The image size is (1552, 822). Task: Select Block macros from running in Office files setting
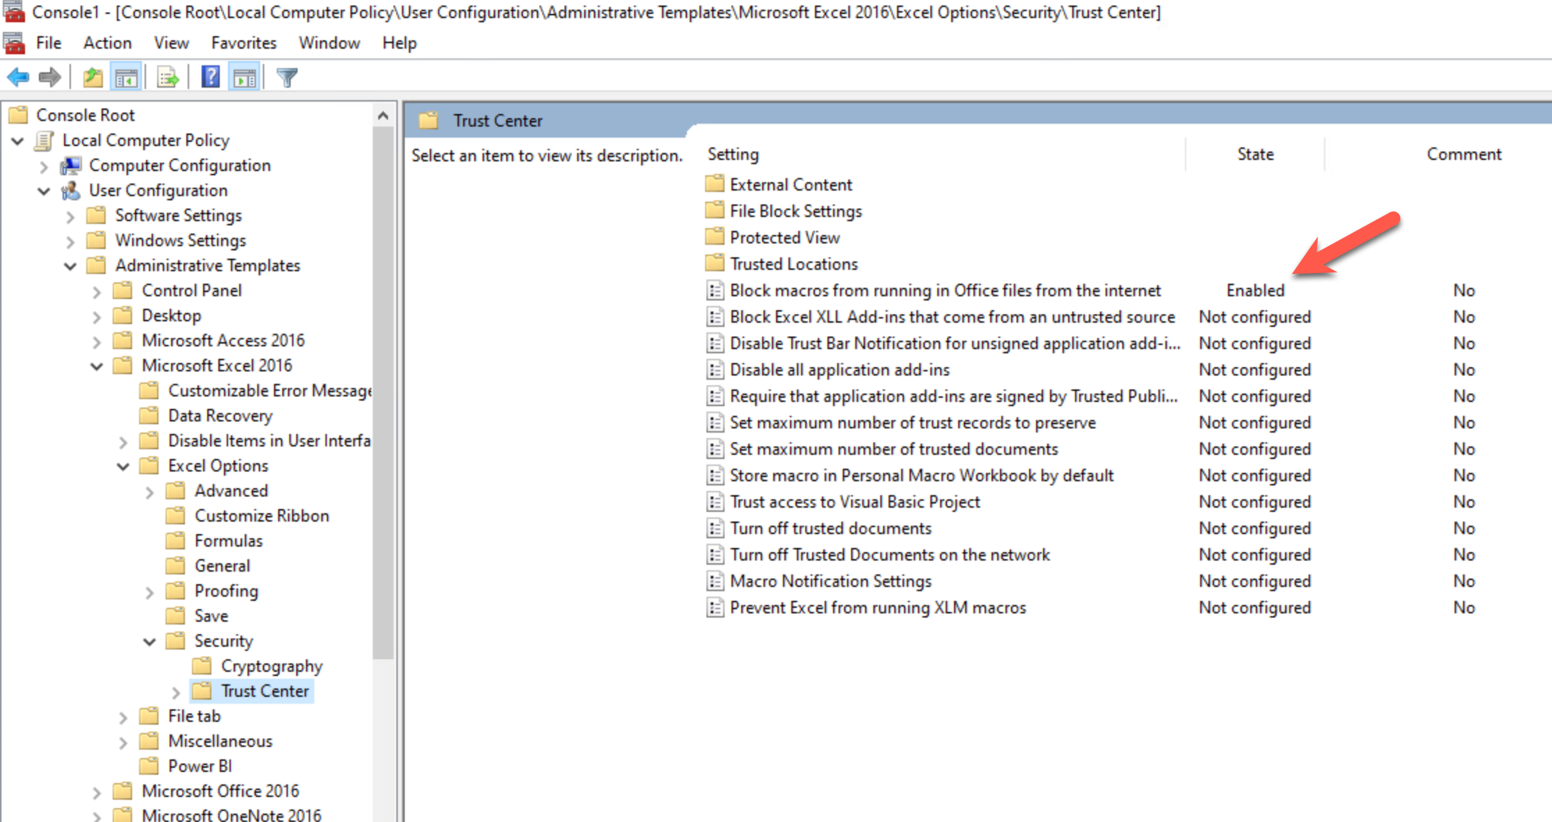pos(944,290)
